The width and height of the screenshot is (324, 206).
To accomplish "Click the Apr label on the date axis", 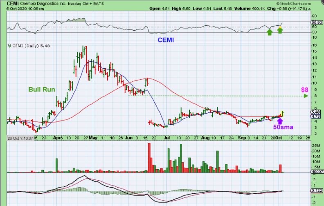I will coord(56,138).
